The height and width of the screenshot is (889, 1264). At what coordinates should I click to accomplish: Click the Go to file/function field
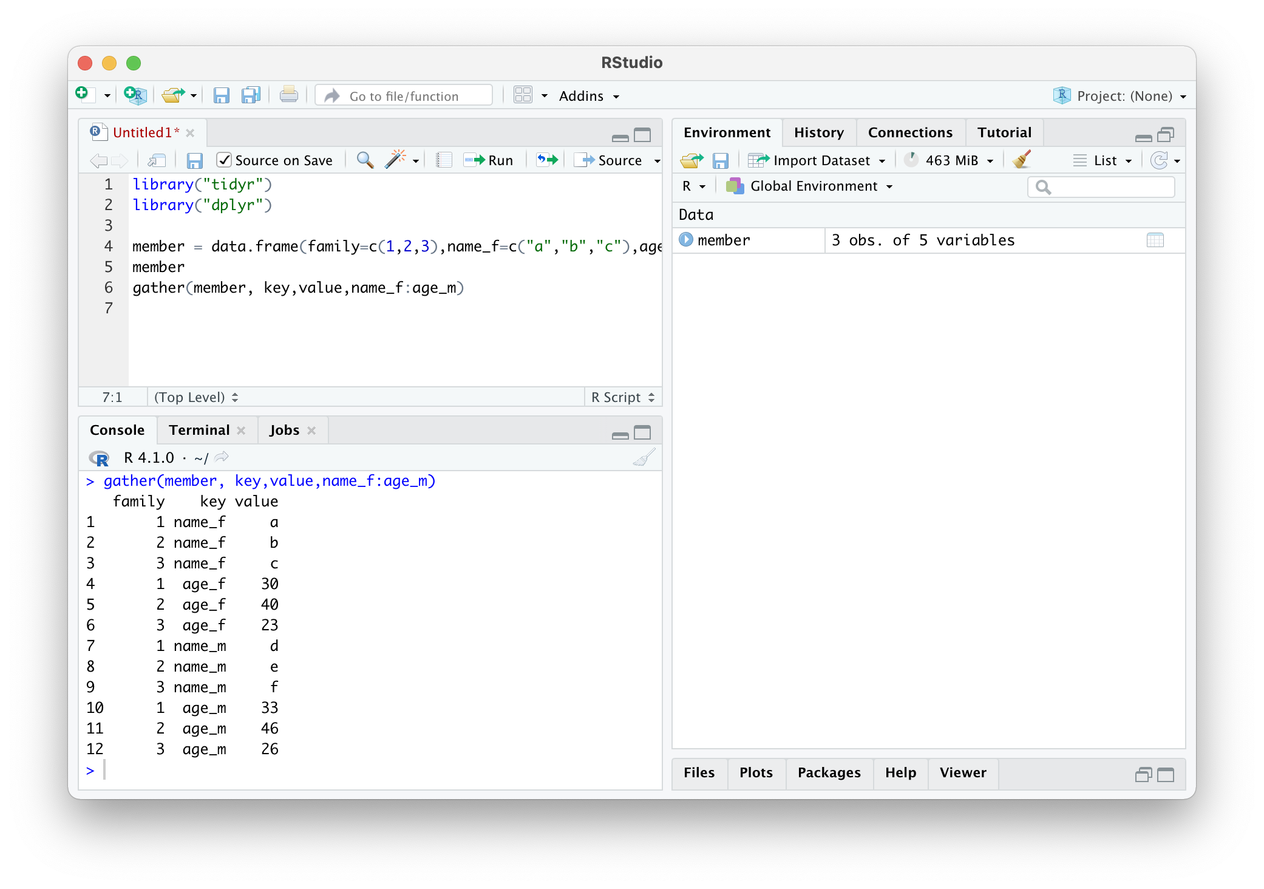tap(404, 95)
